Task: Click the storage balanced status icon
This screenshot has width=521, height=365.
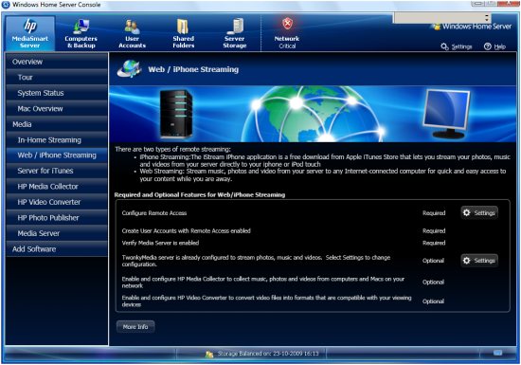Action: pos(209,355)
